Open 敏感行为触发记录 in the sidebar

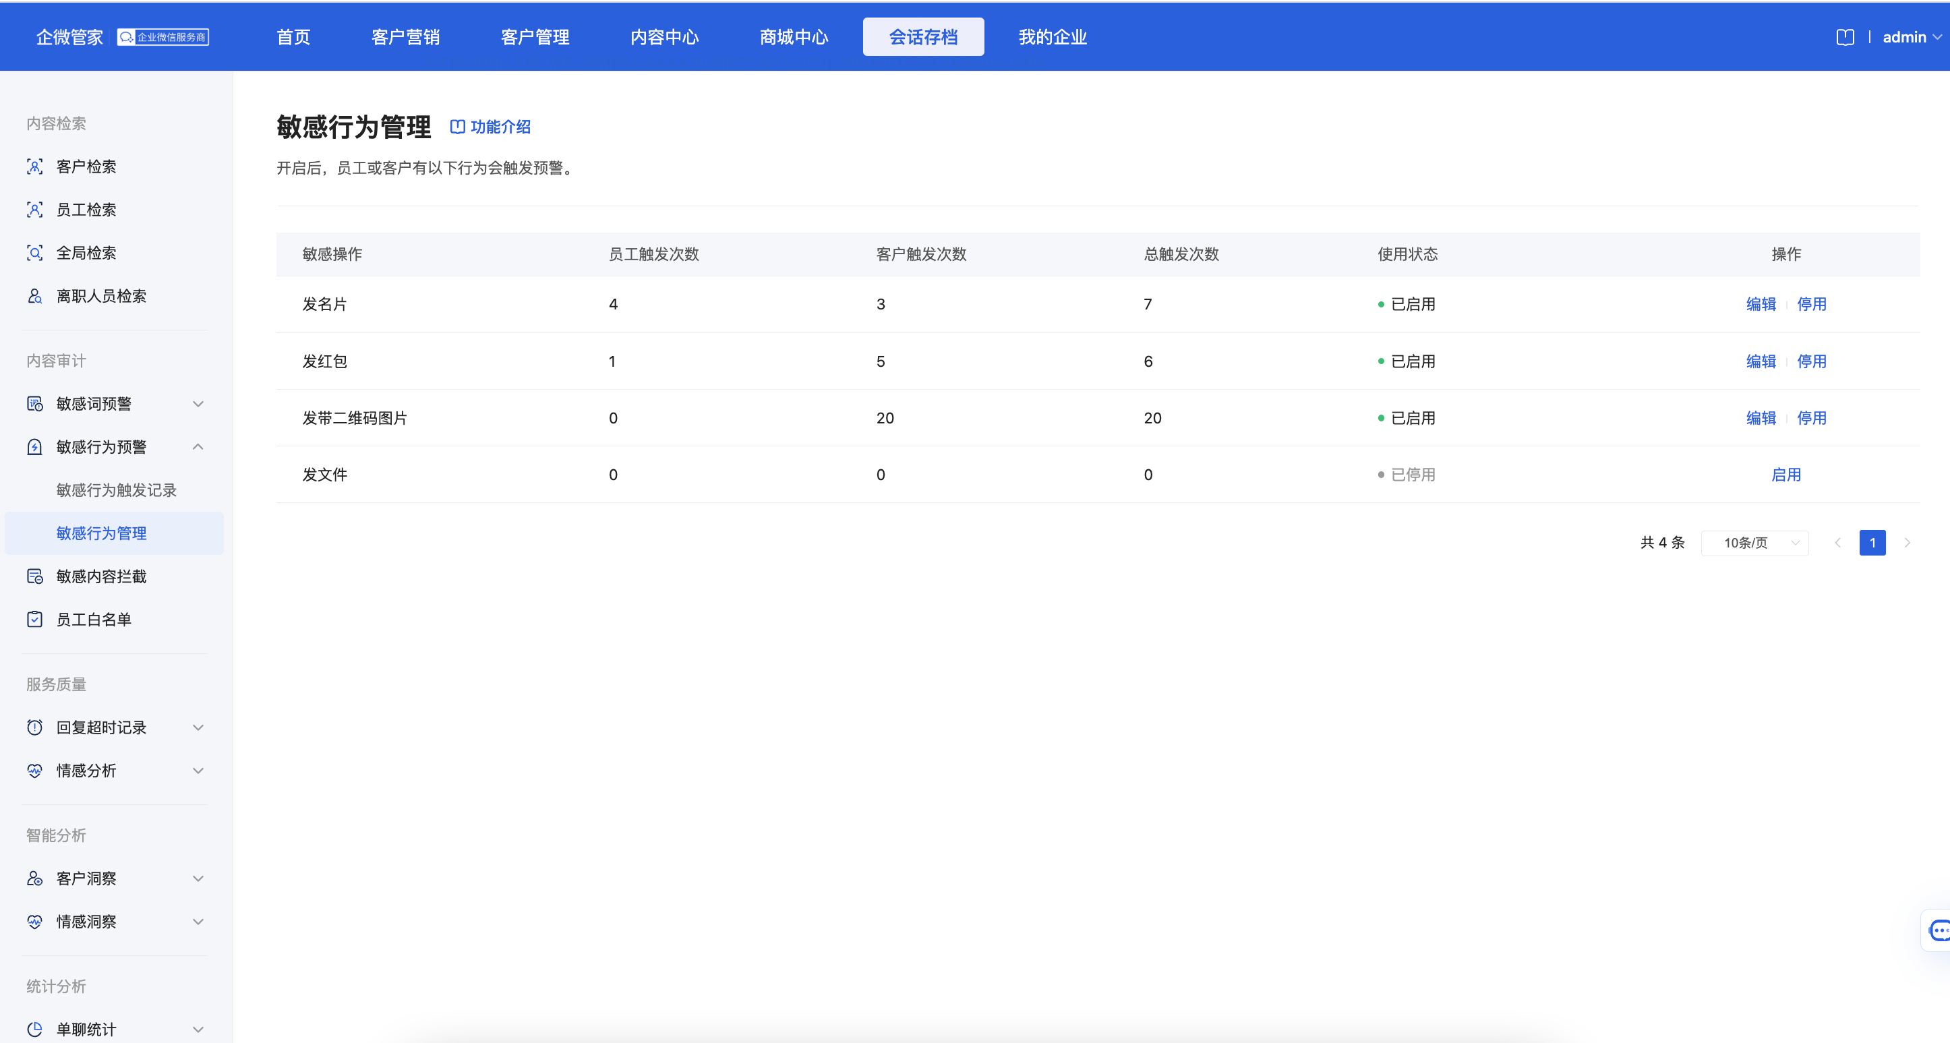(x=117, y=489)
